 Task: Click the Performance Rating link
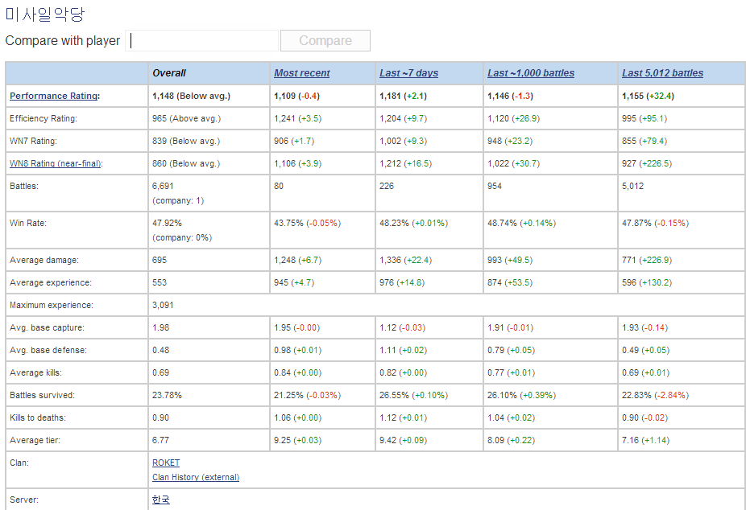pos(53,96)
